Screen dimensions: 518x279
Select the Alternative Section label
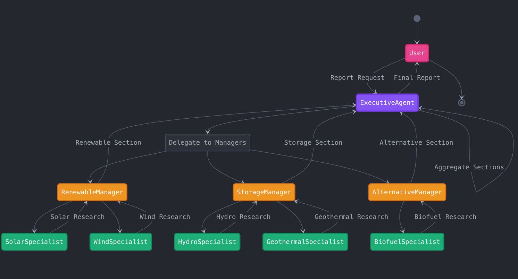[416, 142]
